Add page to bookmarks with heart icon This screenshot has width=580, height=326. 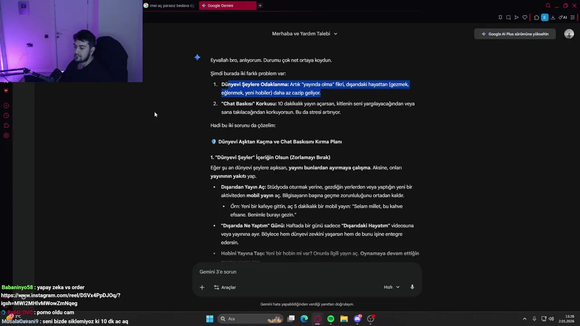click(x=525, y=17)
